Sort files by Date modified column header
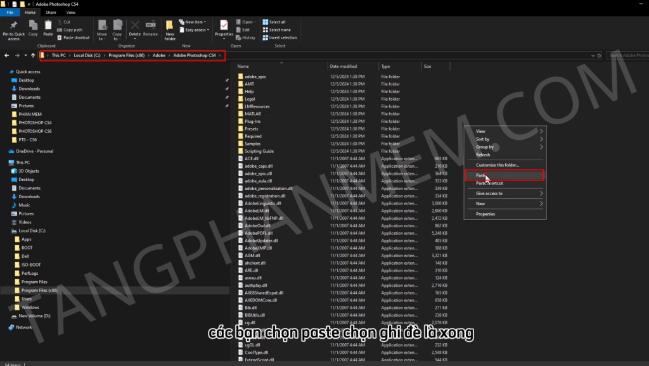Image resolution: width=649 pixels, height=366 pixels. pyautogui.click(x=343, y=66)
